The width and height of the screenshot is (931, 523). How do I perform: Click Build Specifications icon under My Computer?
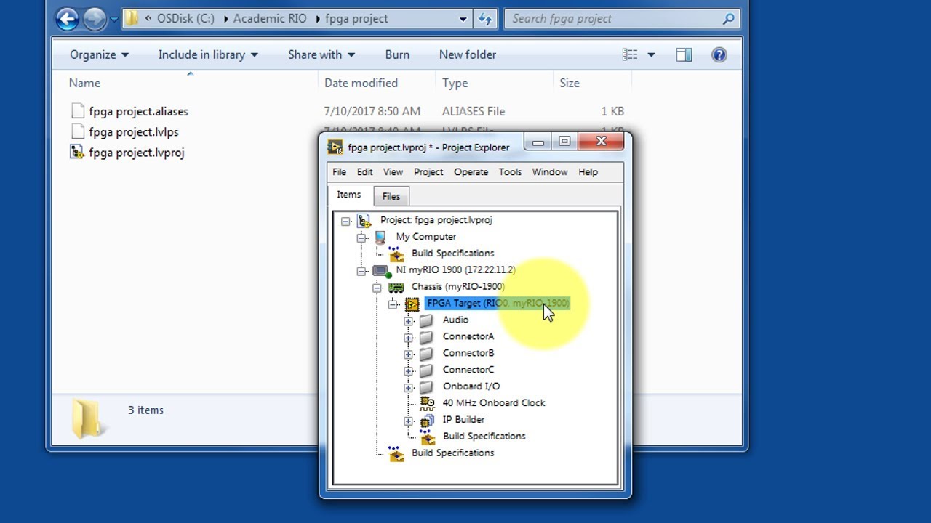[x=396, y=254]
